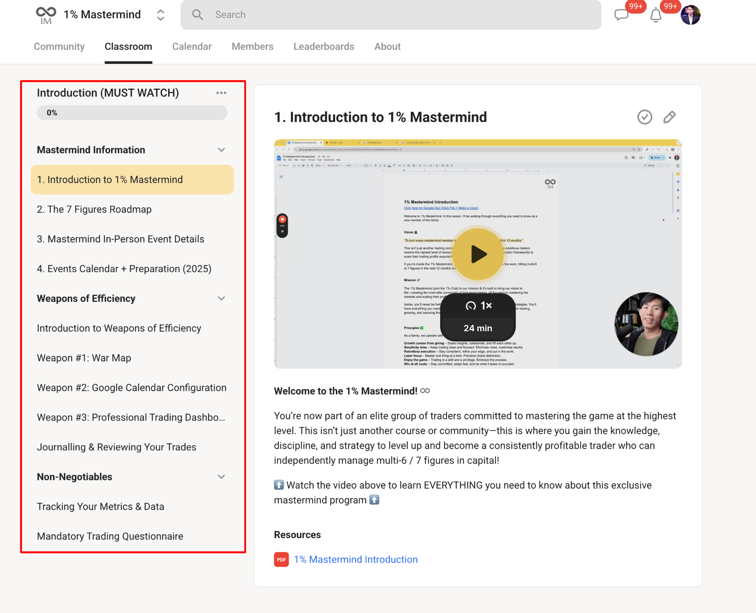
Task: Open the 1% Mastermind Introduction PDF link
Action: tap(356, 560)
